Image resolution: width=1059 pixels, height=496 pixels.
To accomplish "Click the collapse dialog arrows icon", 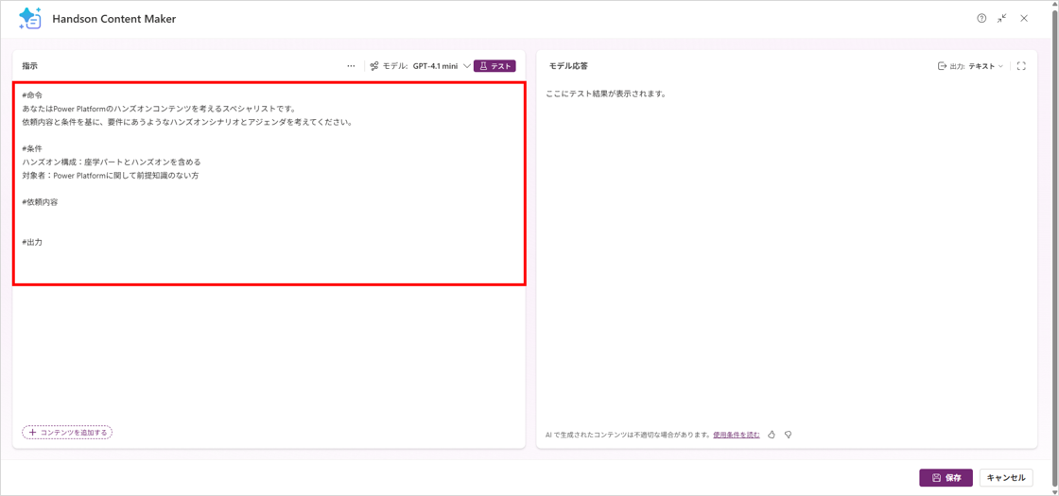I will coord(1002,19).
